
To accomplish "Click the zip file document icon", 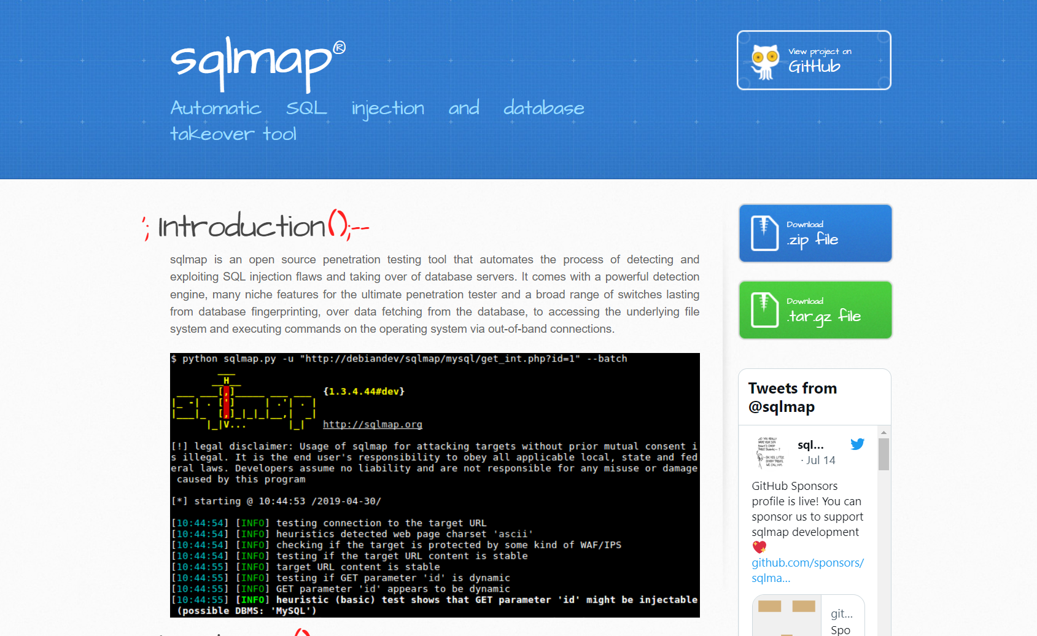I will 764,233.
